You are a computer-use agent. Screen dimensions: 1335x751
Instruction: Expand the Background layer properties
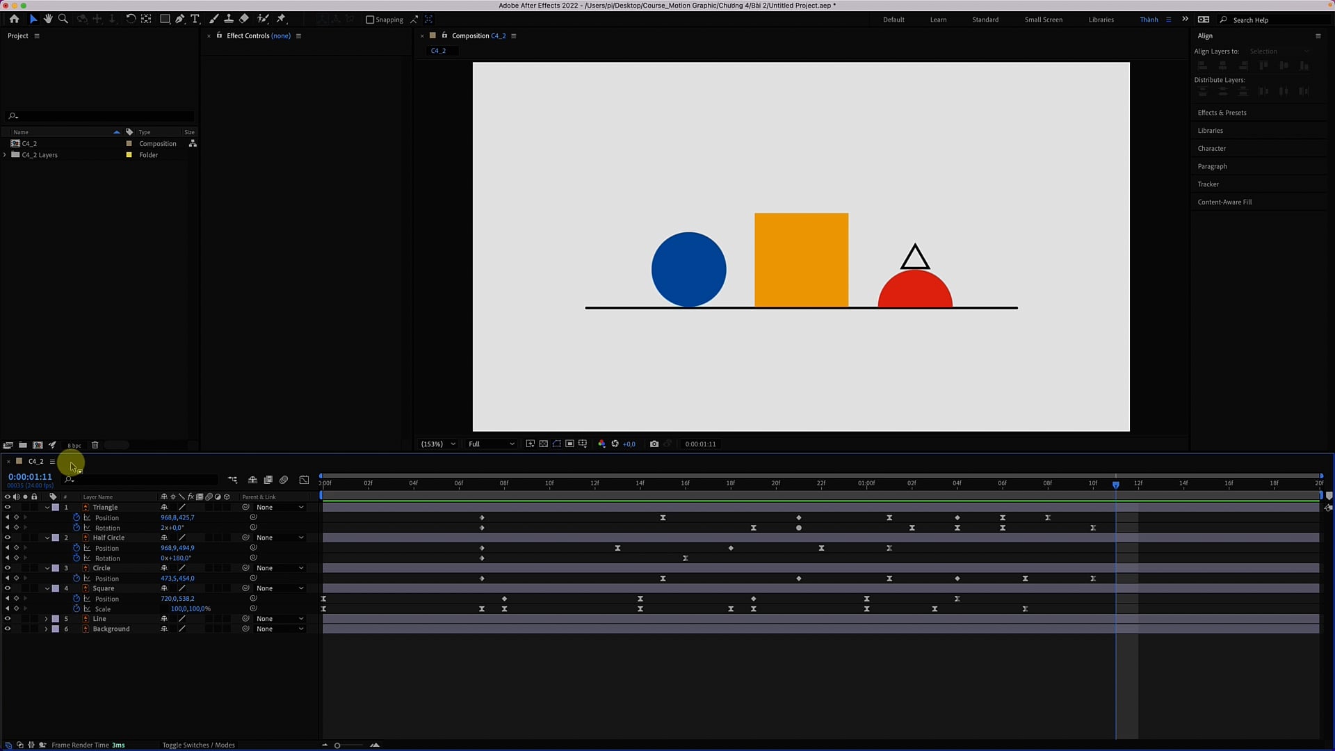47,629
